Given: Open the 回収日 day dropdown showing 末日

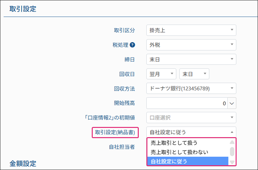Looking at the screenshot, I should point(194,74).
